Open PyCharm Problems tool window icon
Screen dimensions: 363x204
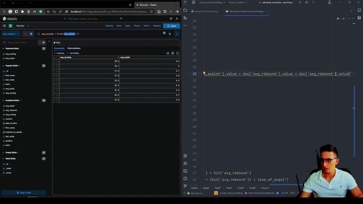pos(185,178)
